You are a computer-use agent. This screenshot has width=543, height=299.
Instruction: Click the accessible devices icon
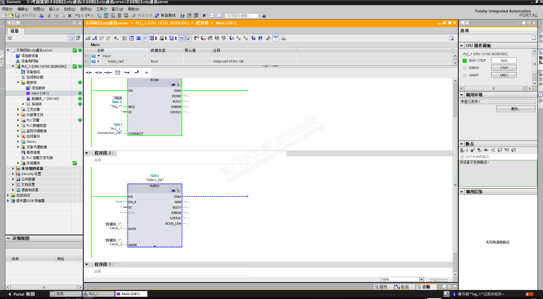coord(182,16)
